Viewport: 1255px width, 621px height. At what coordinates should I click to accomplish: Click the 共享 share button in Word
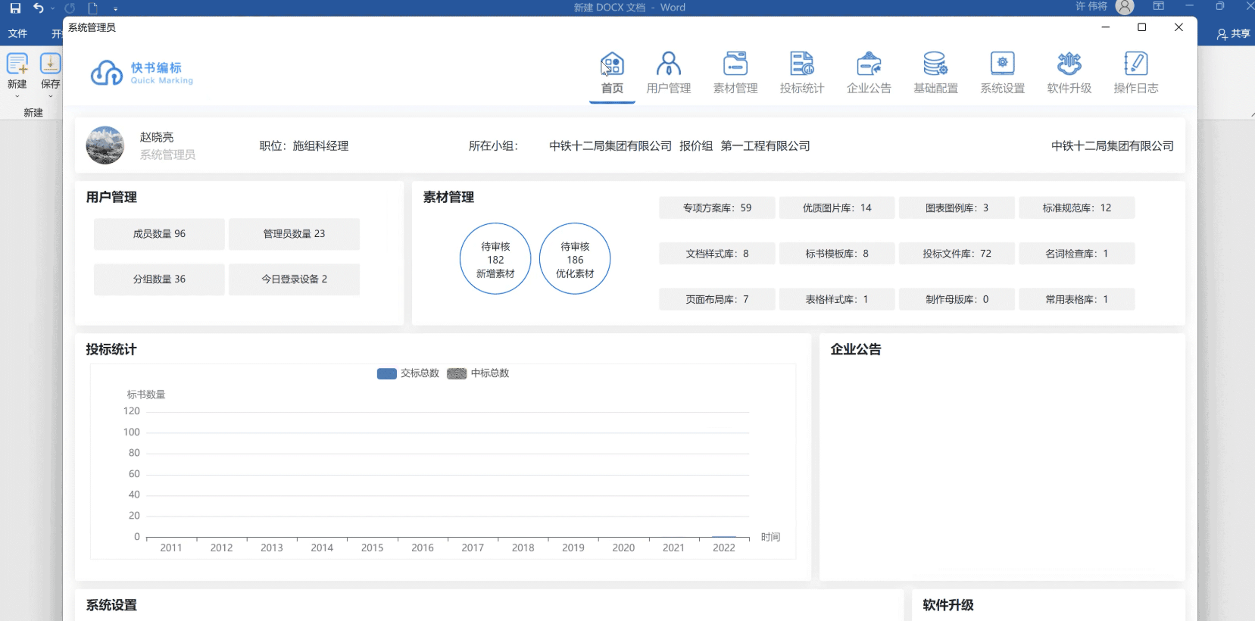(x=1233, y=33)
